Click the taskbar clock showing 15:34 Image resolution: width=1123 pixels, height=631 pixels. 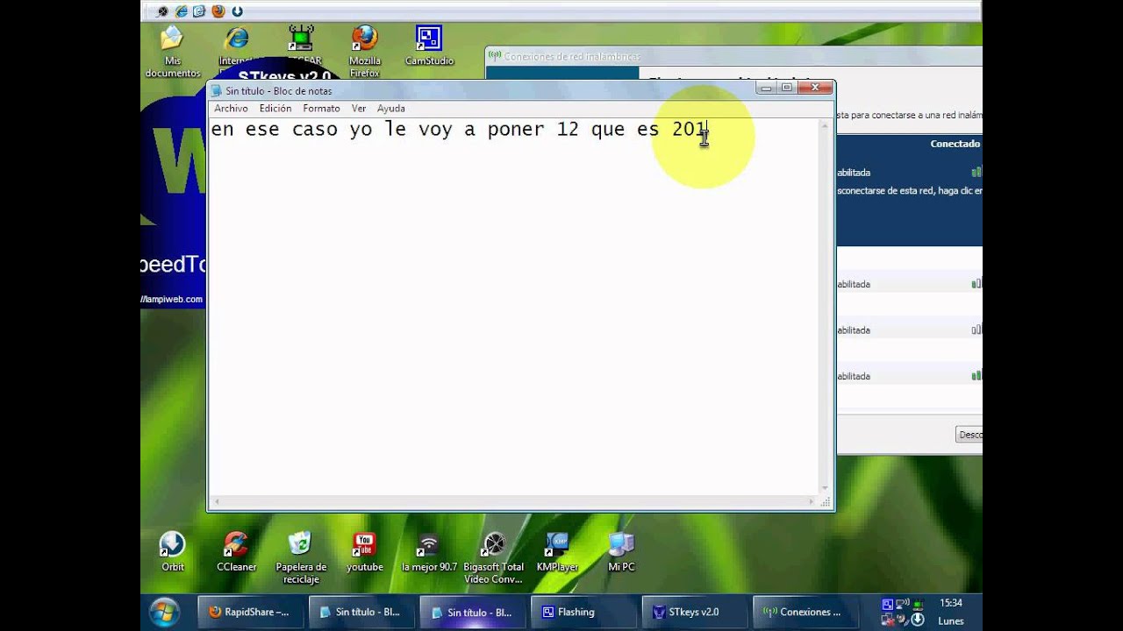pyautogui.click(x=951, y=603)
